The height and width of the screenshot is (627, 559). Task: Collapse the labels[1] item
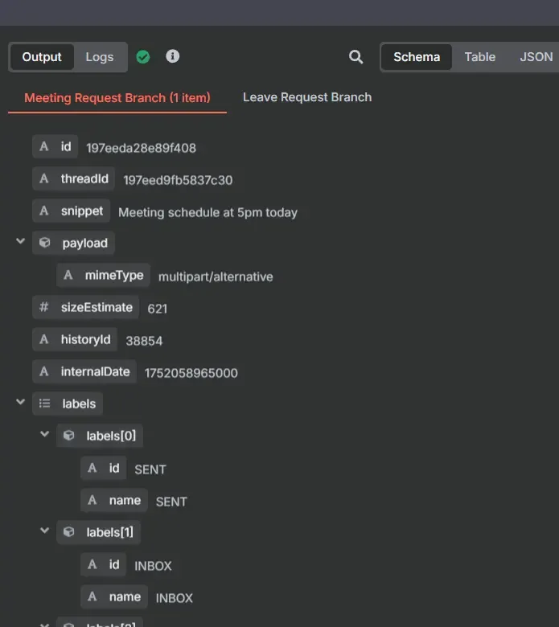[x=45, y=531]
